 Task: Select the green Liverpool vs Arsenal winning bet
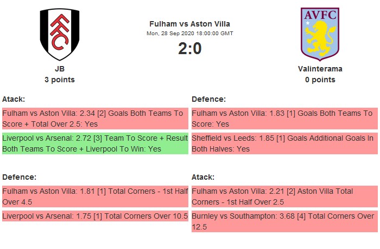[95, 143]
